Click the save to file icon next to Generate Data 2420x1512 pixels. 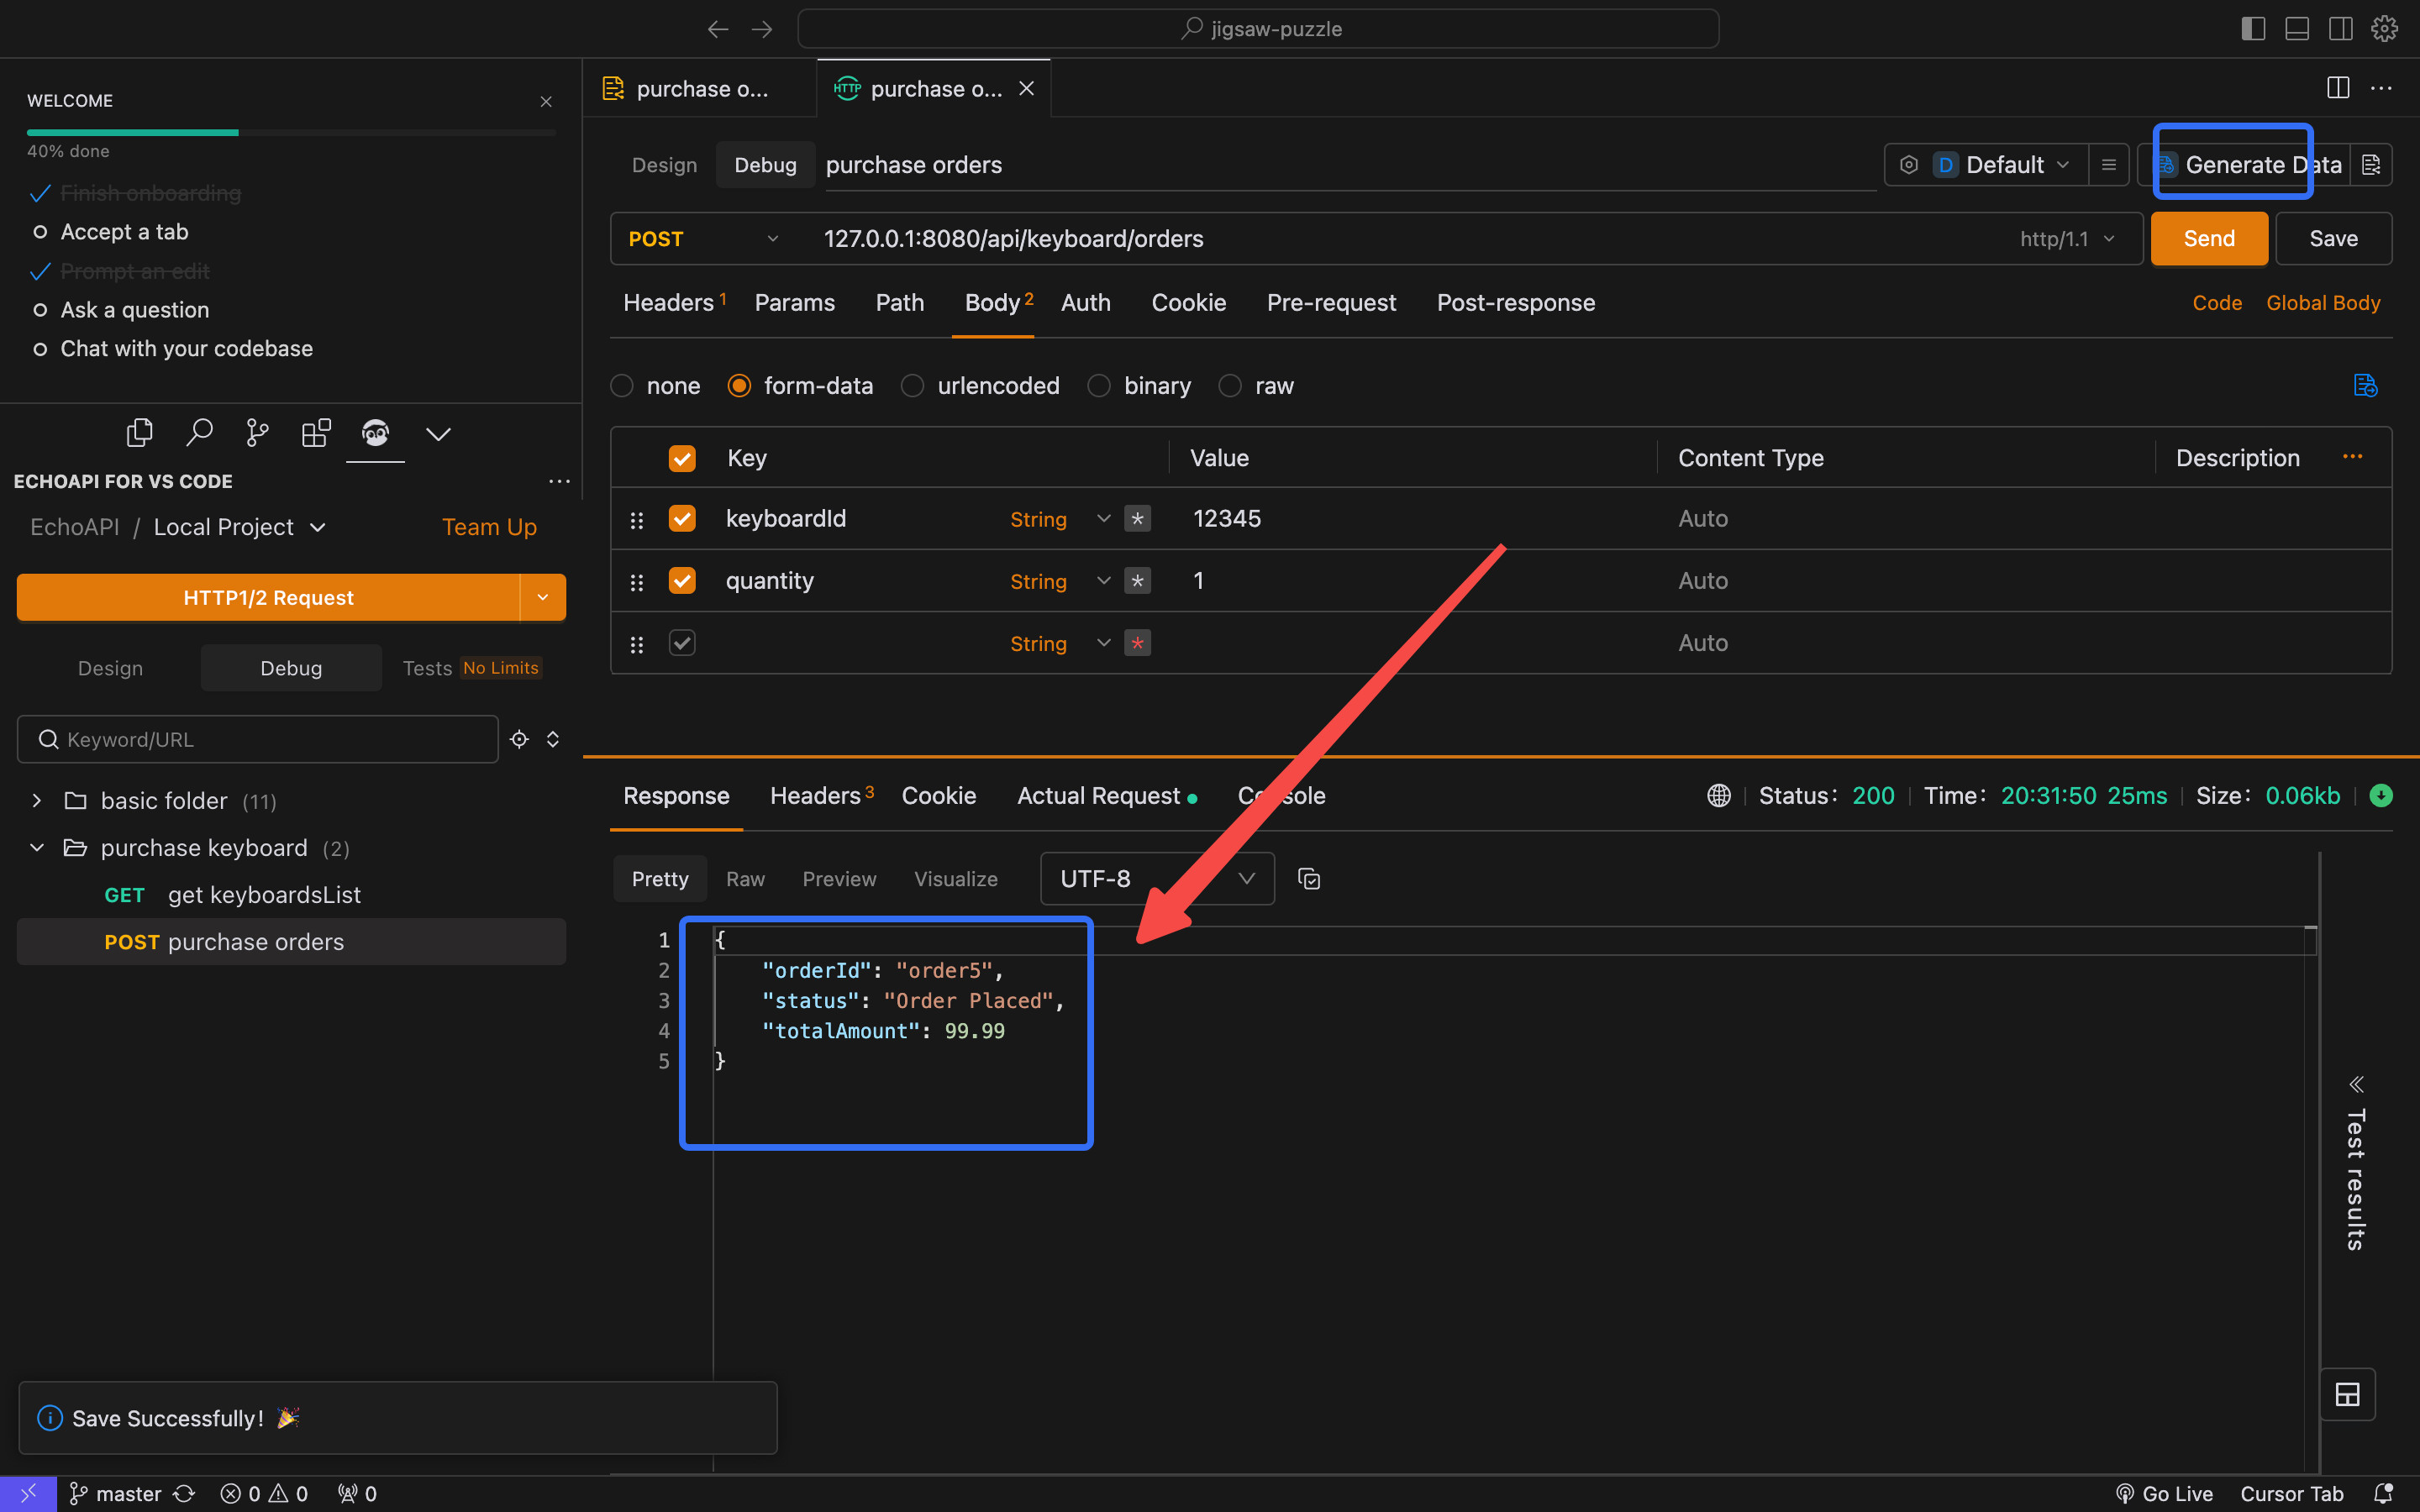[x=2373, y=164]
